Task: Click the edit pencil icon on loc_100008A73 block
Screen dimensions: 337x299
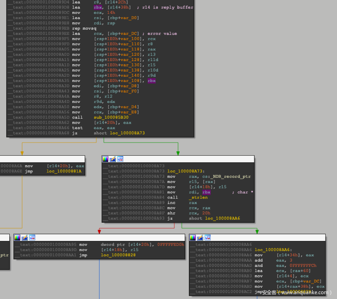Action: tap(113, 159)
